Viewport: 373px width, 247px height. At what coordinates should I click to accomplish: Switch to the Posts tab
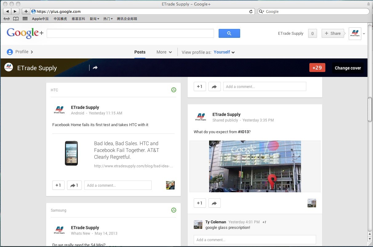pos(140,52)
